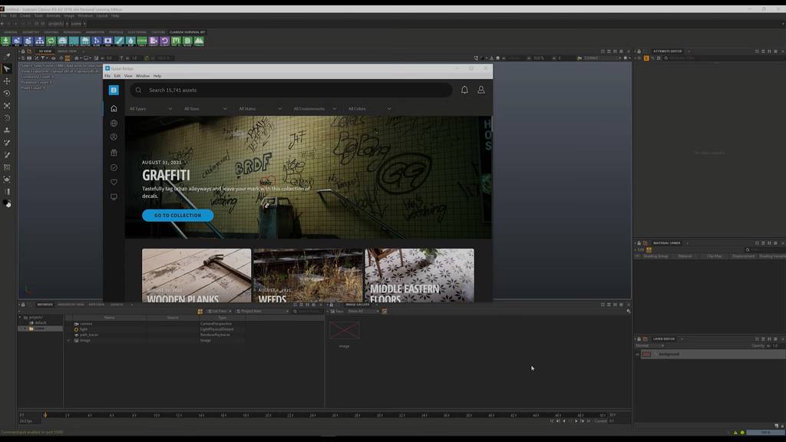Toggle the lock on the Material Linker panel
Image resolution: width=786 pixels, height=442 pixels.
pos(639,242)
